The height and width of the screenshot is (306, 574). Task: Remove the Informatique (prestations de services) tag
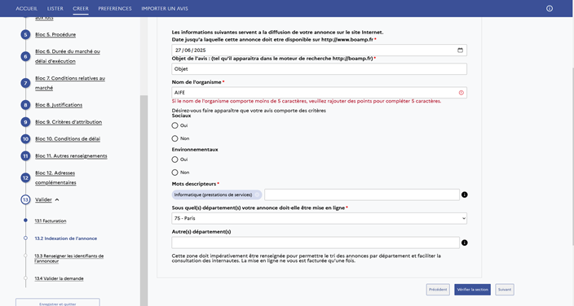[258, 195]
